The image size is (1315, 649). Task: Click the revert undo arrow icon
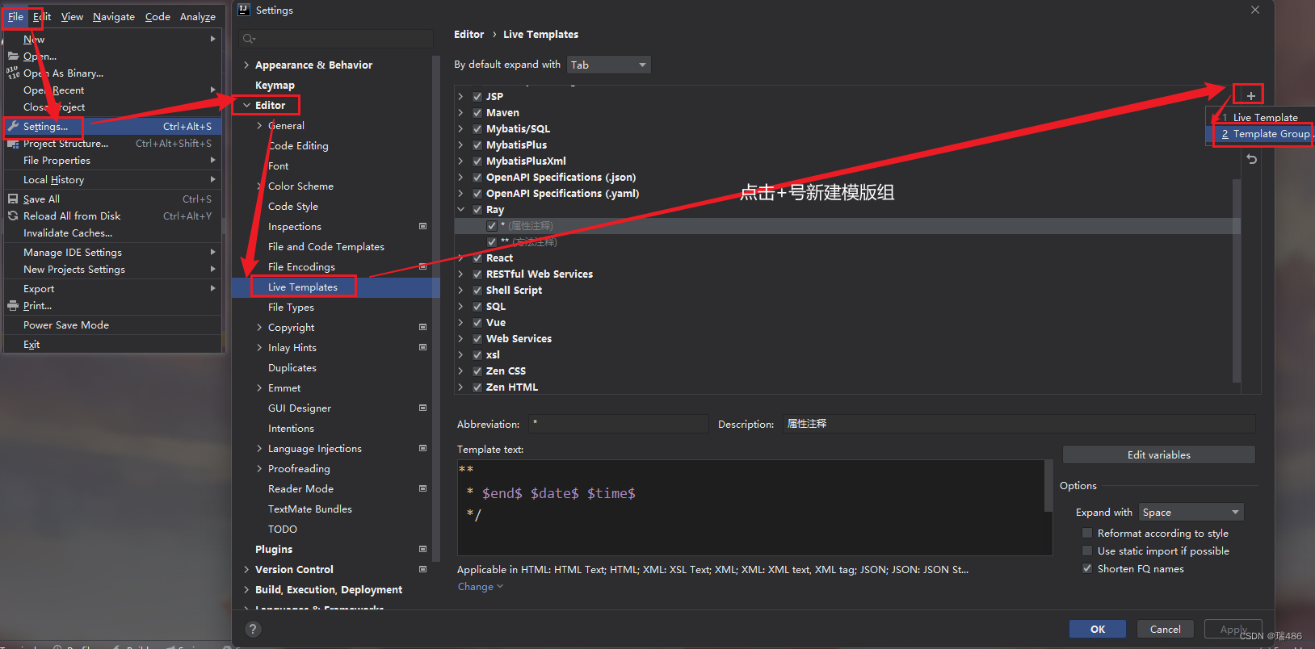coord(1251,160)
